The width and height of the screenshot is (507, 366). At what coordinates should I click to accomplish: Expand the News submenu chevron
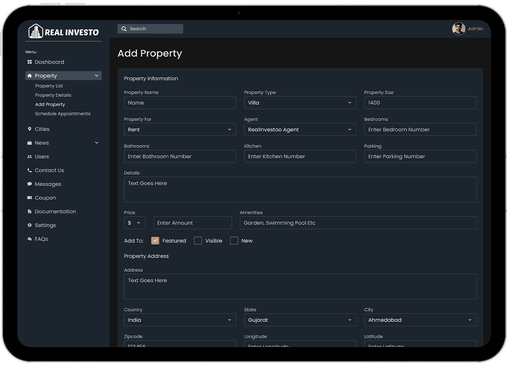(97, 143)
